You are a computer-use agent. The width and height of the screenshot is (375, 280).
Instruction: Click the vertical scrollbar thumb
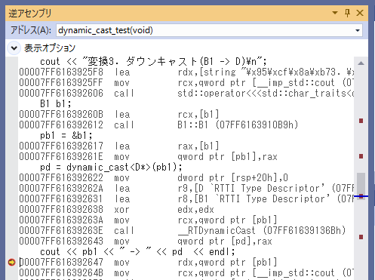(361, 186)
